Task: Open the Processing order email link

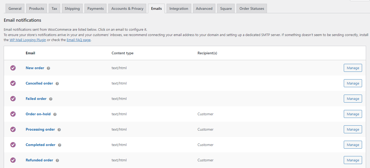Action: [40, 129]
